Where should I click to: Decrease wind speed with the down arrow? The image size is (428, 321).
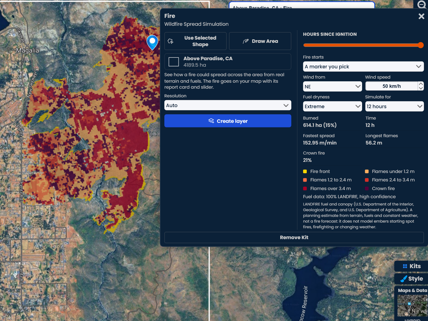point(421,88)
